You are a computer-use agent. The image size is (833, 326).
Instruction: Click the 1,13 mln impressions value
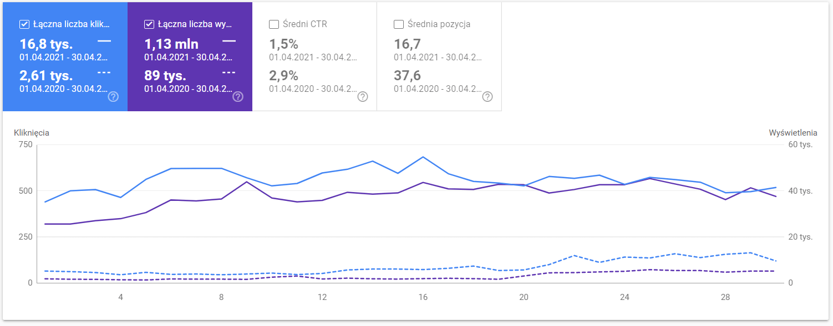(x=171, y=44)
